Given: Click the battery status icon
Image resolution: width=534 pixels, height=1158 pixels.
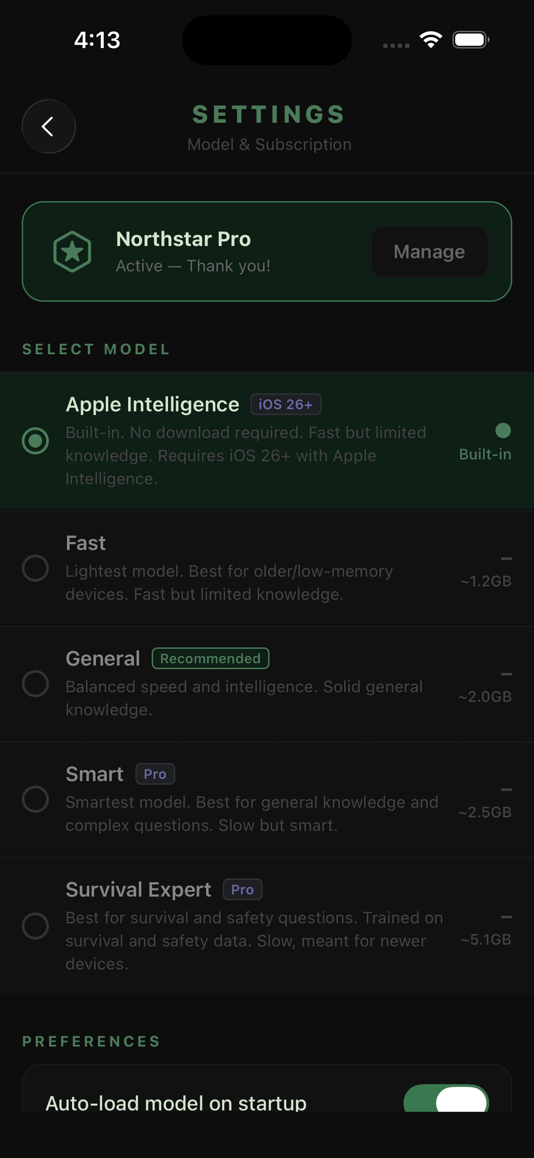Looking at the screenshot, I should pos(471,40).
